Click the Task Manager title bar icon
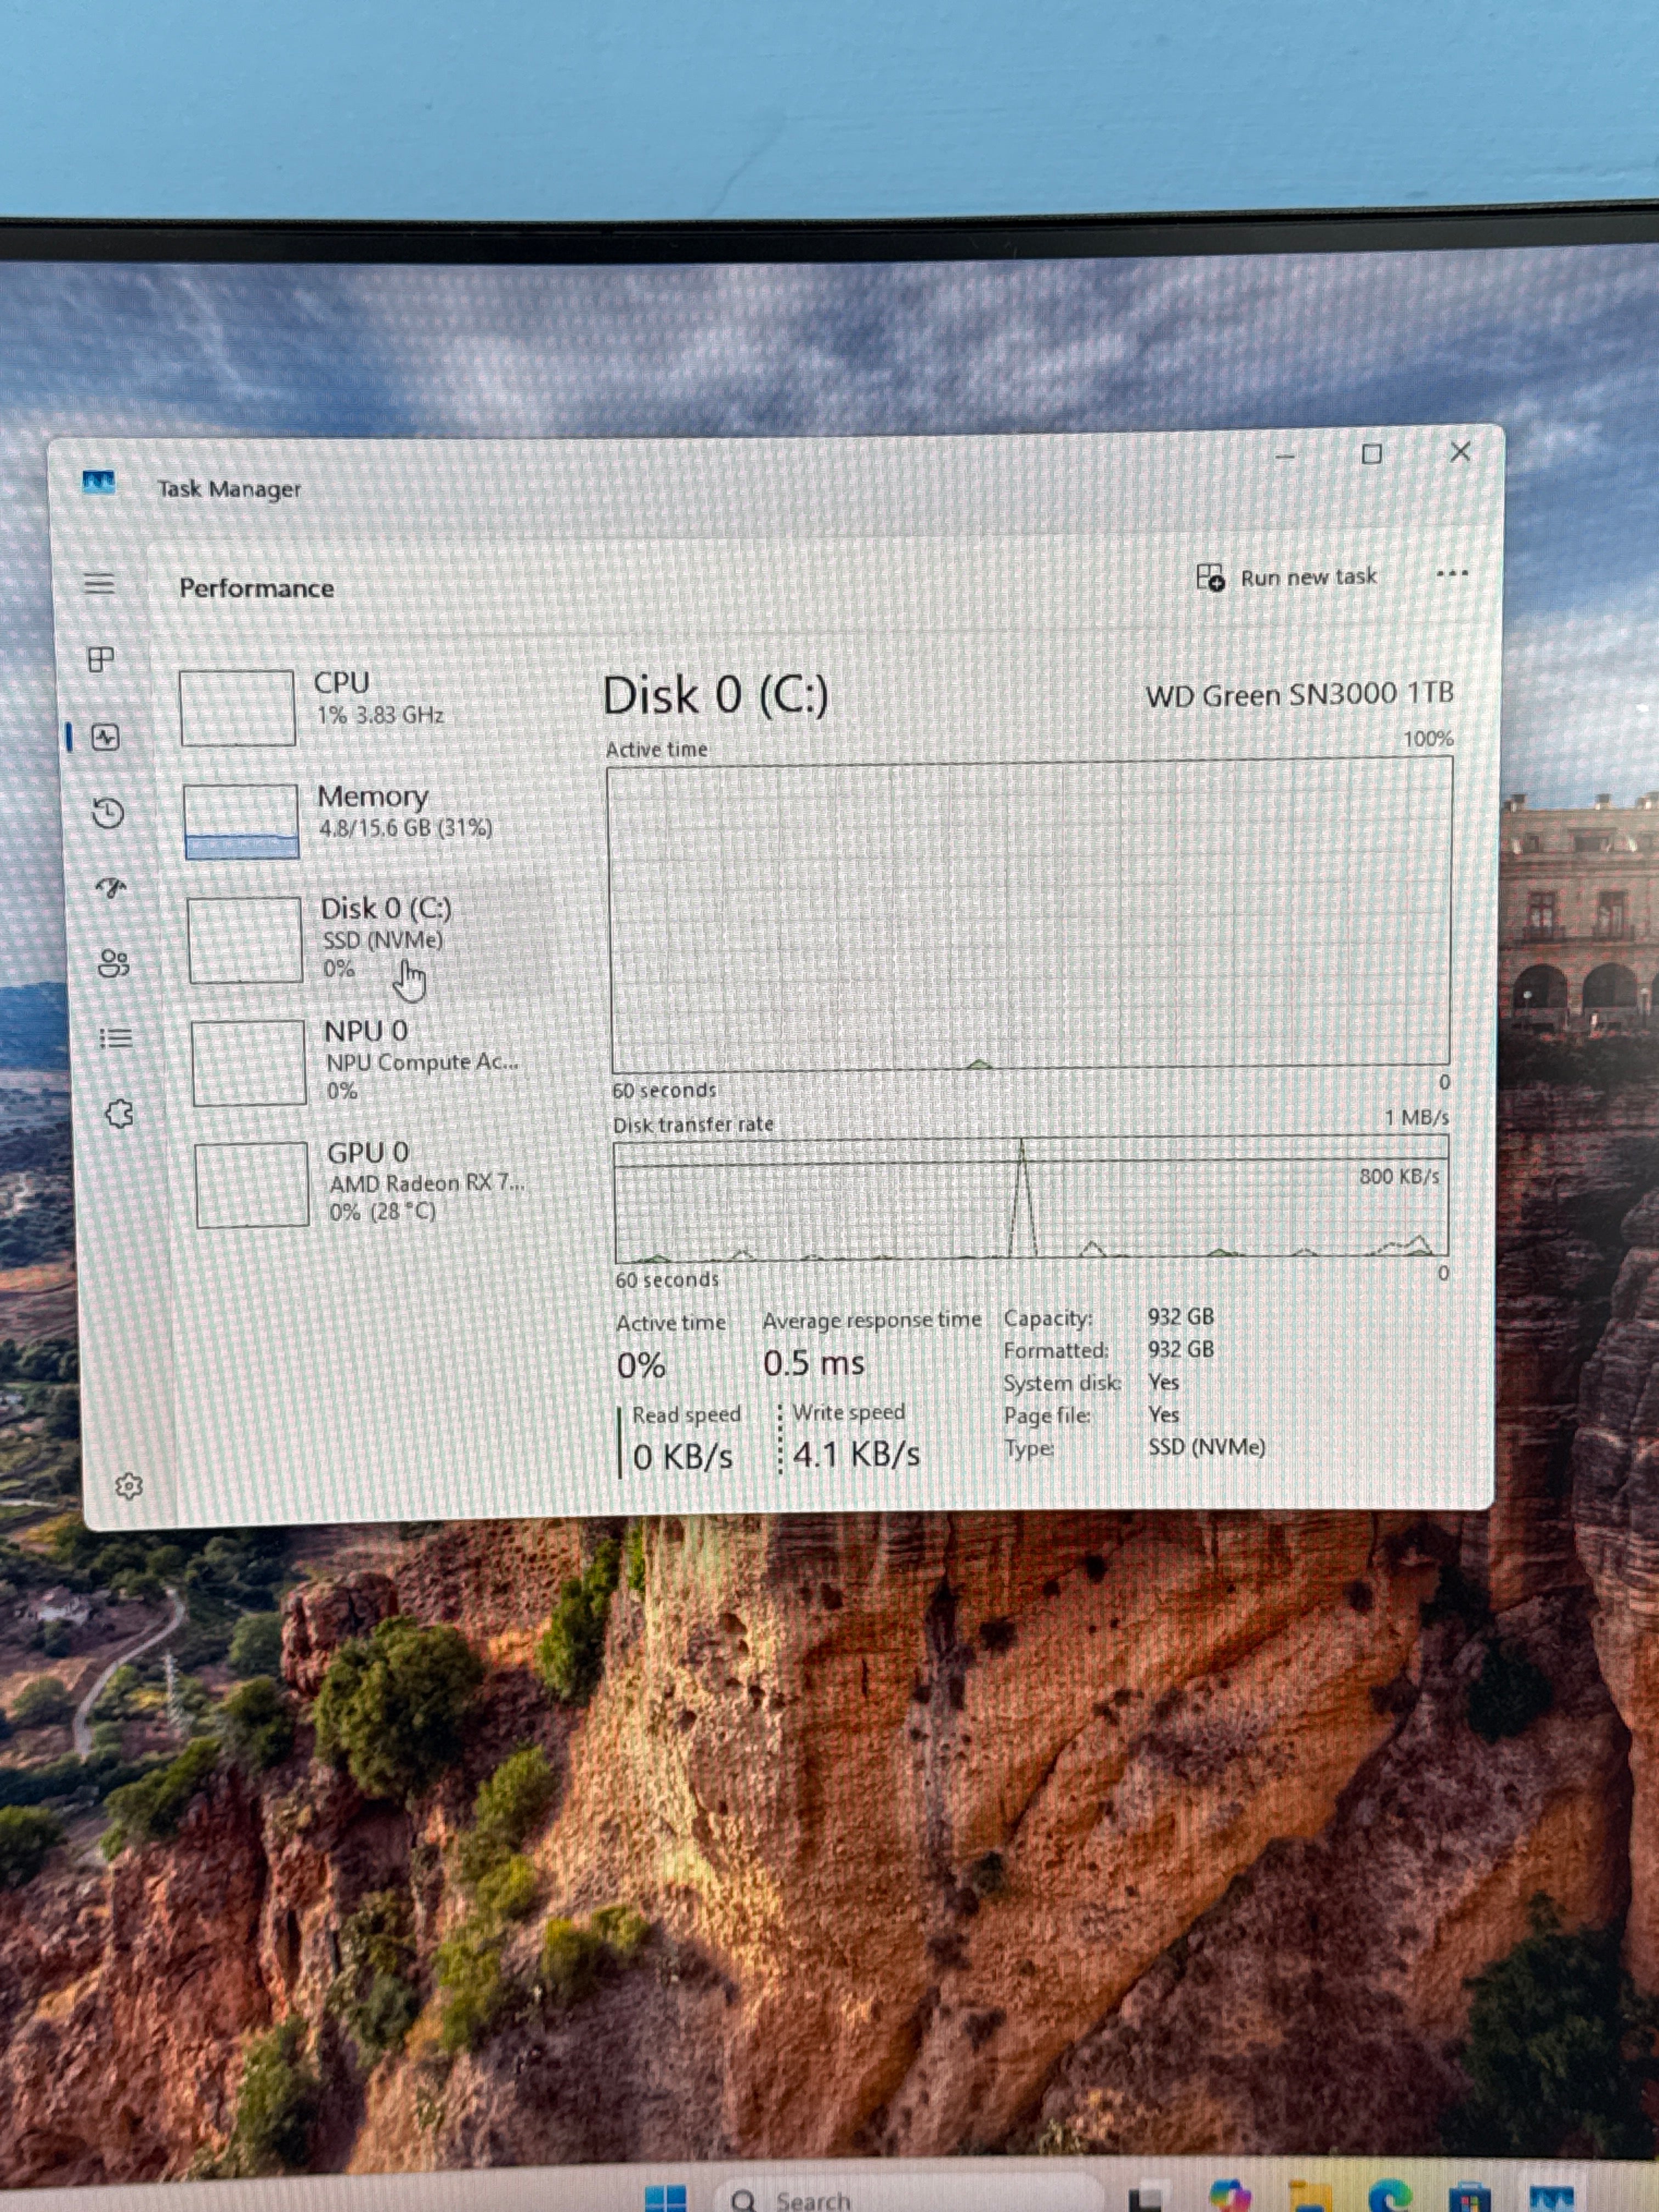 point(98,483)
